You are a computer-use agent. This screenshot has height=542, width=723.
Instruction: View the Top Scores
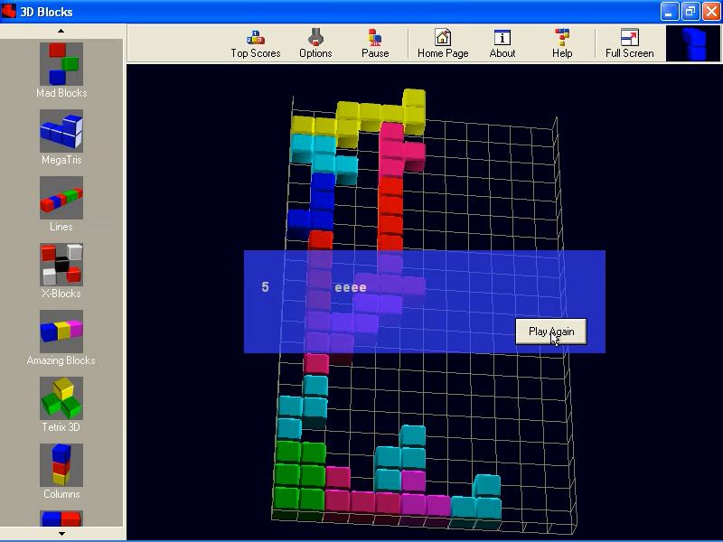coord(254,42)
